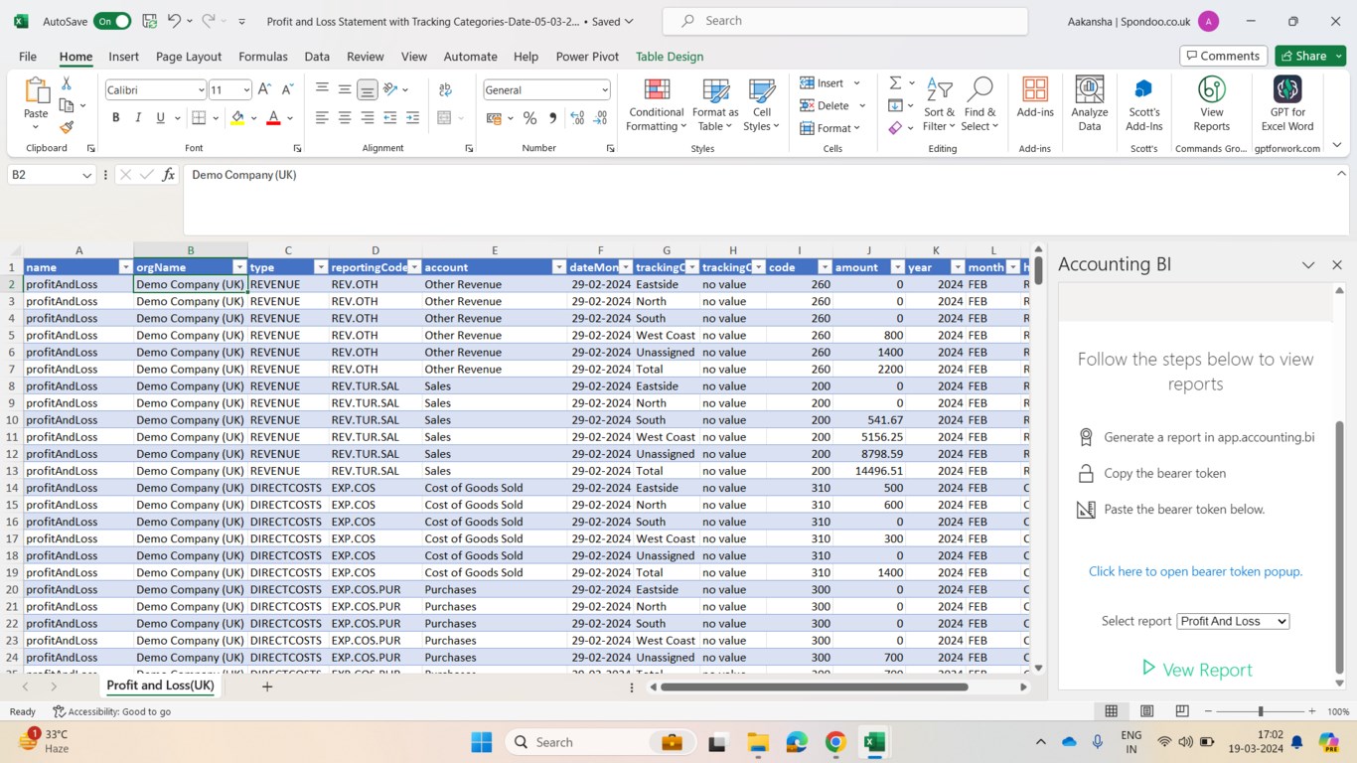The width and height of the screenshot is (1357, 763).
Task: Expand the Select report dropdown
Action: click(1232, 621)
